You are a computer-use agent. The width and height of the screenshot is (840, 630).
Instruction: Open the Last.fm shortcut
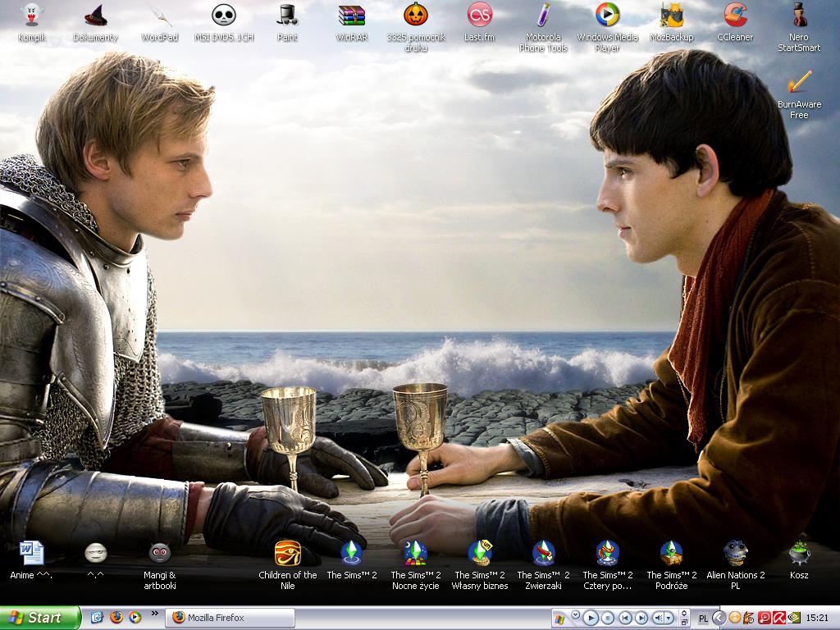click(x=479, y=22)
